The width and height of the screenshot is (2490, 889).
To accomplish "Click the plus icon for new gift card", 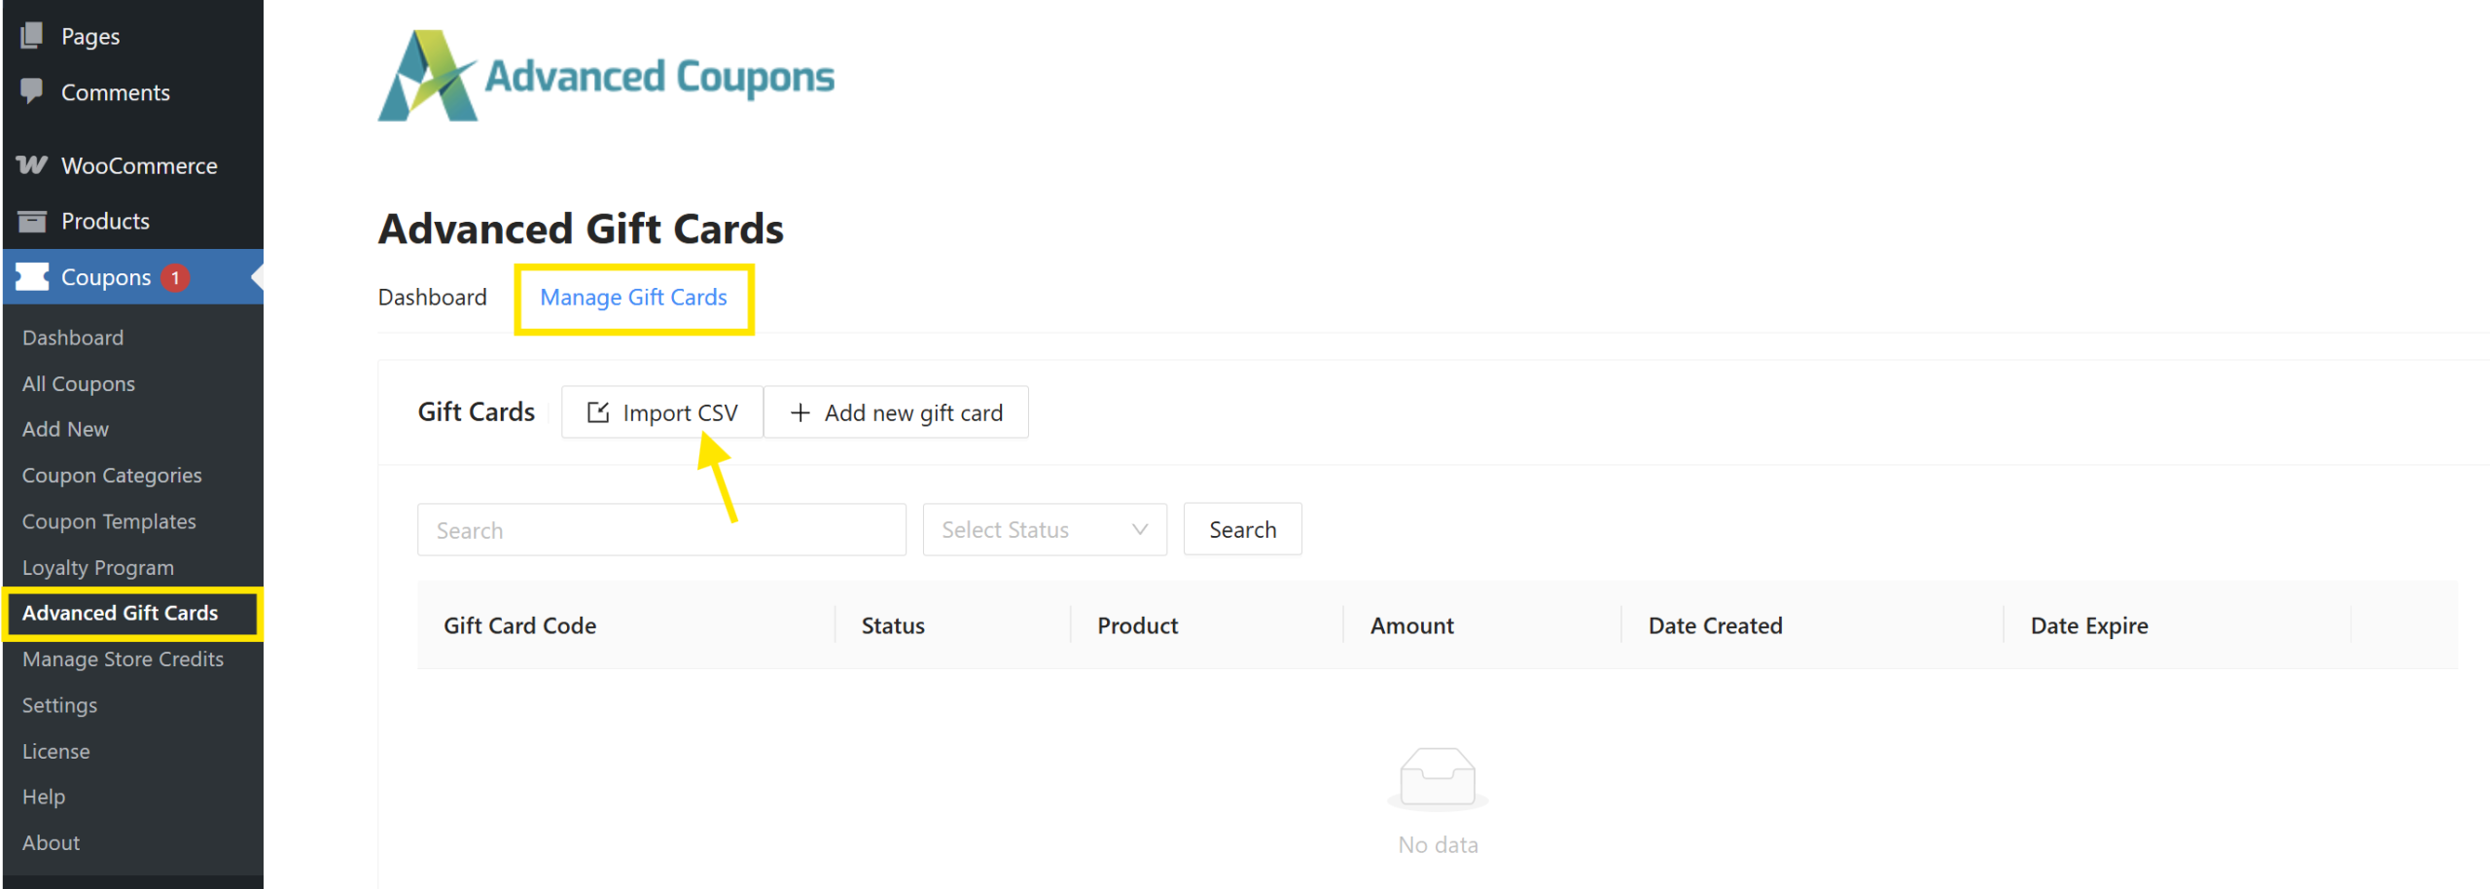I will 800,413.
